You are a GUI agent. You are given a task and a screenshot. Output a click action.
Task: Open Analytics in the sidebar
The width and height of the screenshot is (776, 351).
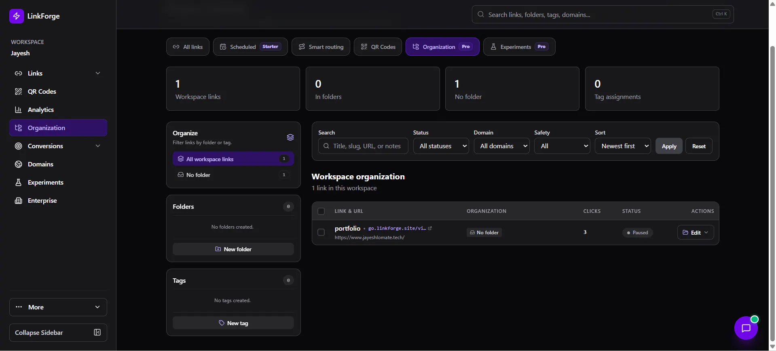point(58,109)
